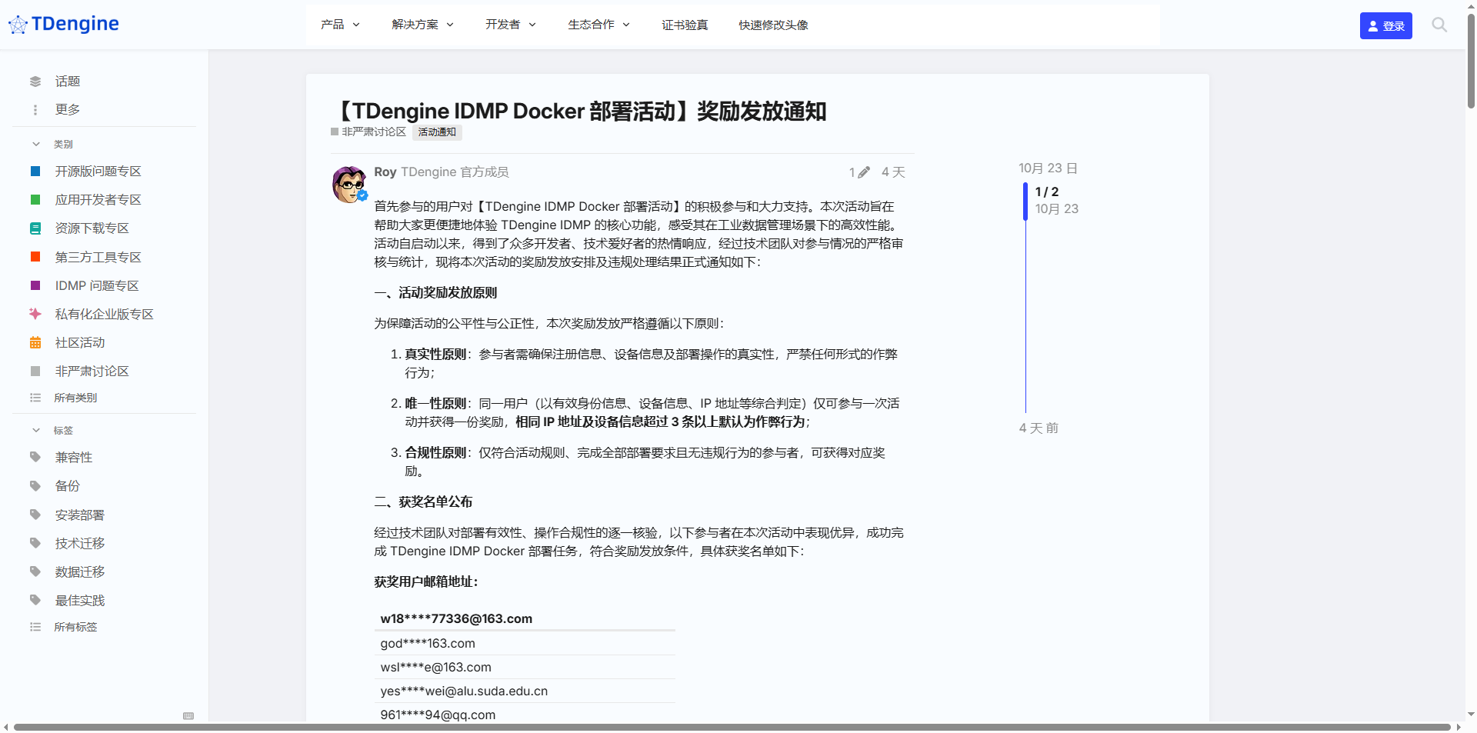1477x733 pixels.
Task: Click the 所有类别 list icon
Action: coord(35,398)
